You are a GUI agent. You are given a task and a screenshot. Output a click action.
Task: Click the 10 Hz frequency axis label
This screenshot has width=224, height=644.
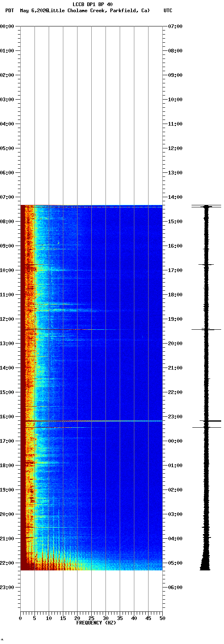click(x=49, y=619)
